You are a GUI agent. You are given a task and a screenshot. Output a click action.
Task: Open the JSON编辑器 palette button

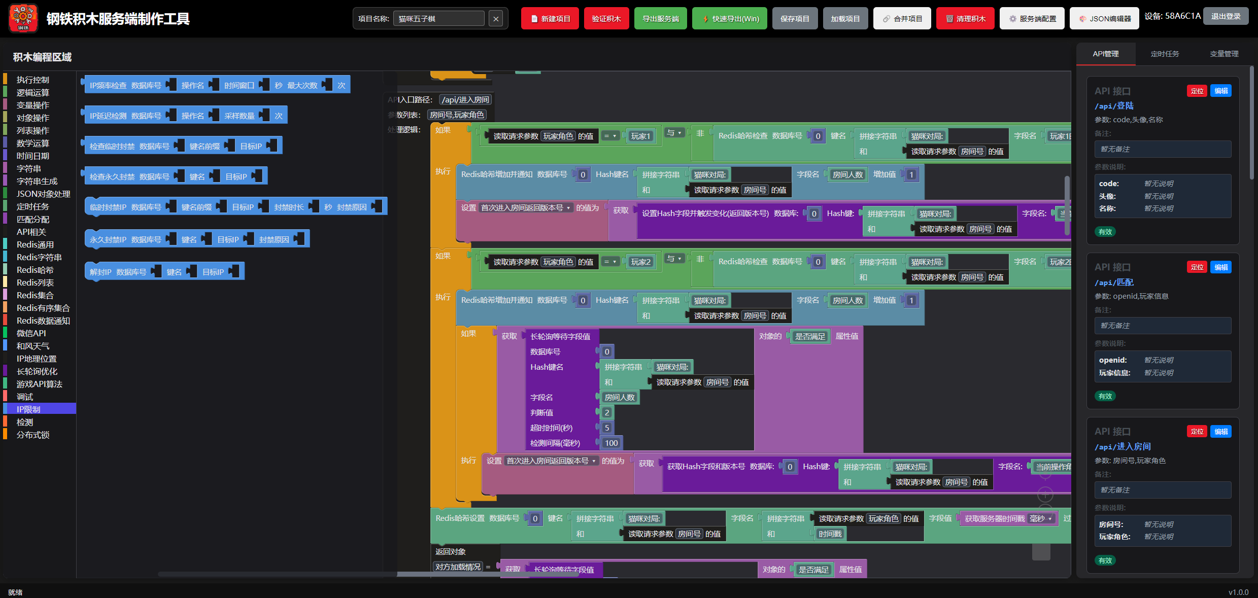(1104, 19)
